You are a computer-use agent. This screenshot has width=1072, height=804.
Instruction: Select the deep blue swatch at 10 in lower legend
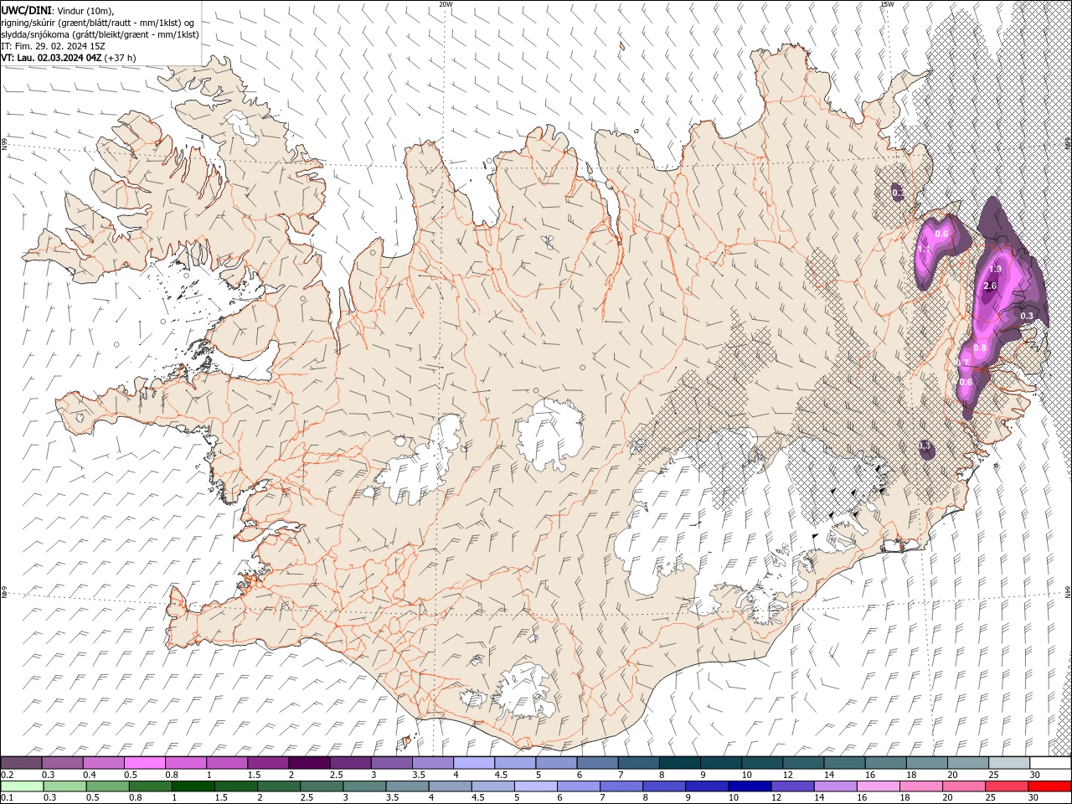750,786
